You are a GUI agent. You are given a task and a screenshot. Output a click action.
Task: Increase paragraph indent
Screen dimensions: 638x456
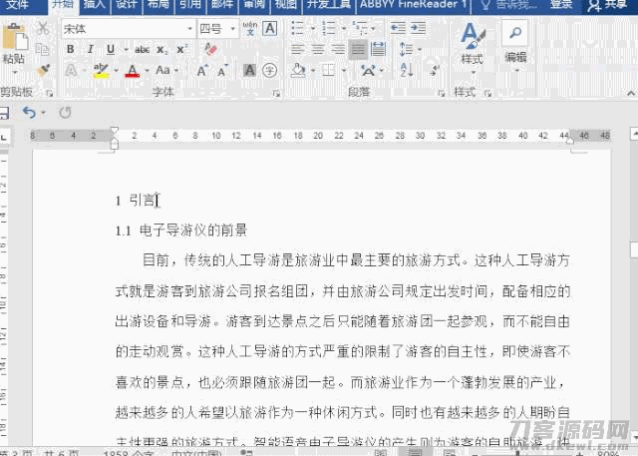(419, 29)
